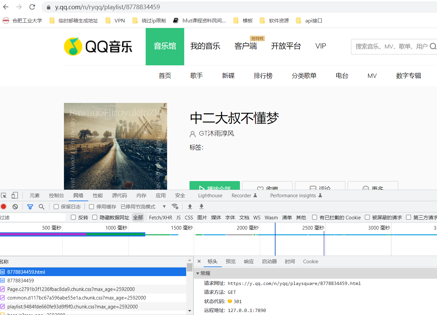437x315 pixels.
Task: Click the inspect element picker icon
Action: click(4, 196)
